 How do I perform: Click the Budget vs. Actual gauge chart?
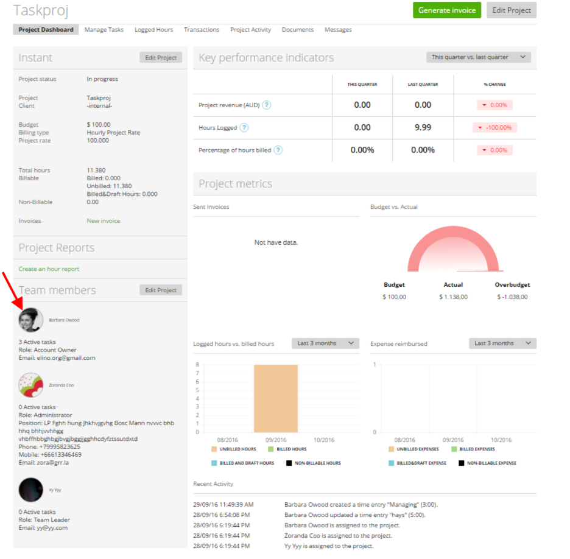pyautogui.click(x=453, y=249)
